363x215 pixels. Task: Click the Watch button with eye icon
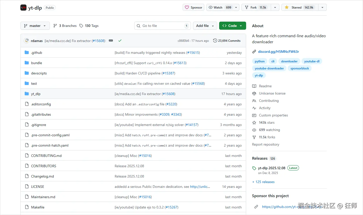click(x=220, y=7)
